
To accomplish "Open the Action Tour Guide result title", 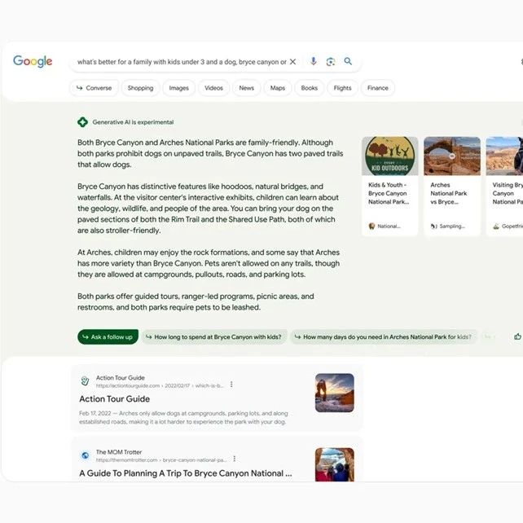I will [114, 399].
